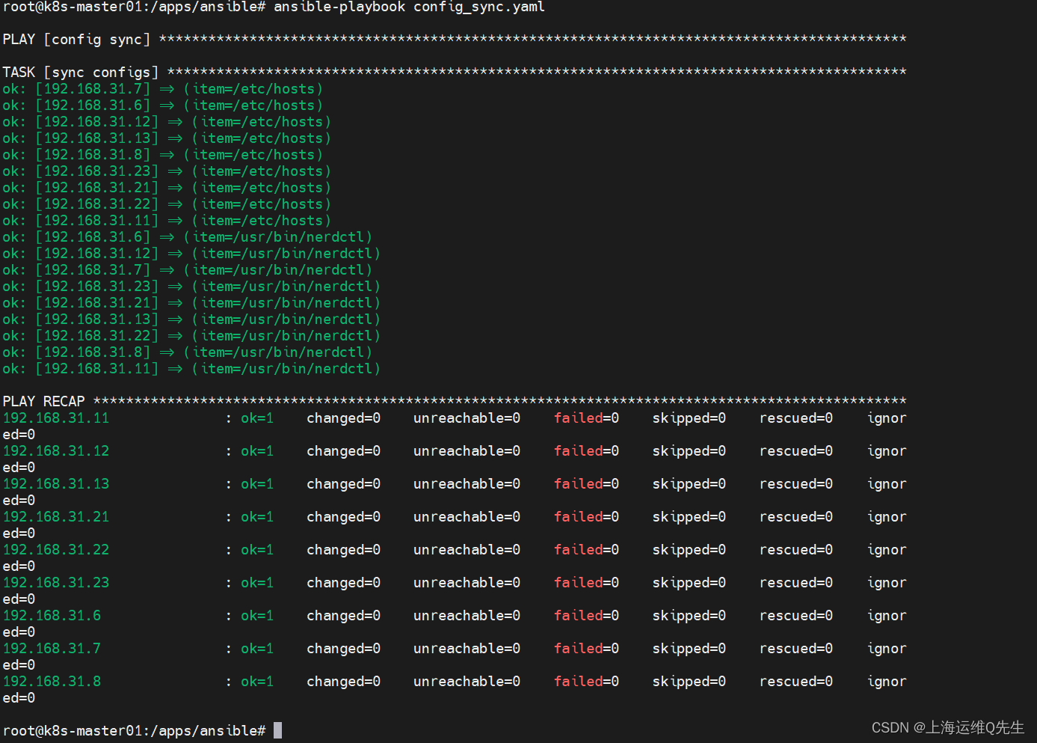Select host 192.168.31.22 in the PLAY RECAP
Viewport: 1037px width, 743px height.
(56, 550)
